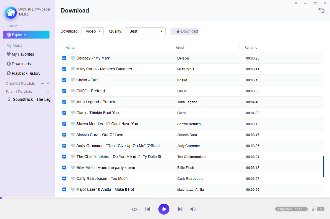Skip to the next track

180,209
